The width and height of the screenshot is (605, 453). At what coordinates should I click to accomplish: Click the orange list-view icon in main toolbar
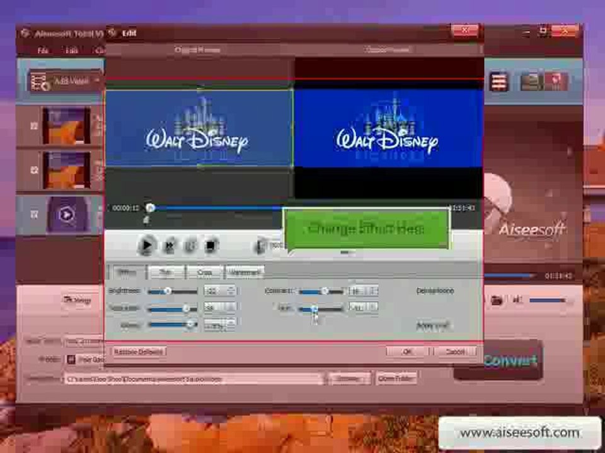pos(498,82)
